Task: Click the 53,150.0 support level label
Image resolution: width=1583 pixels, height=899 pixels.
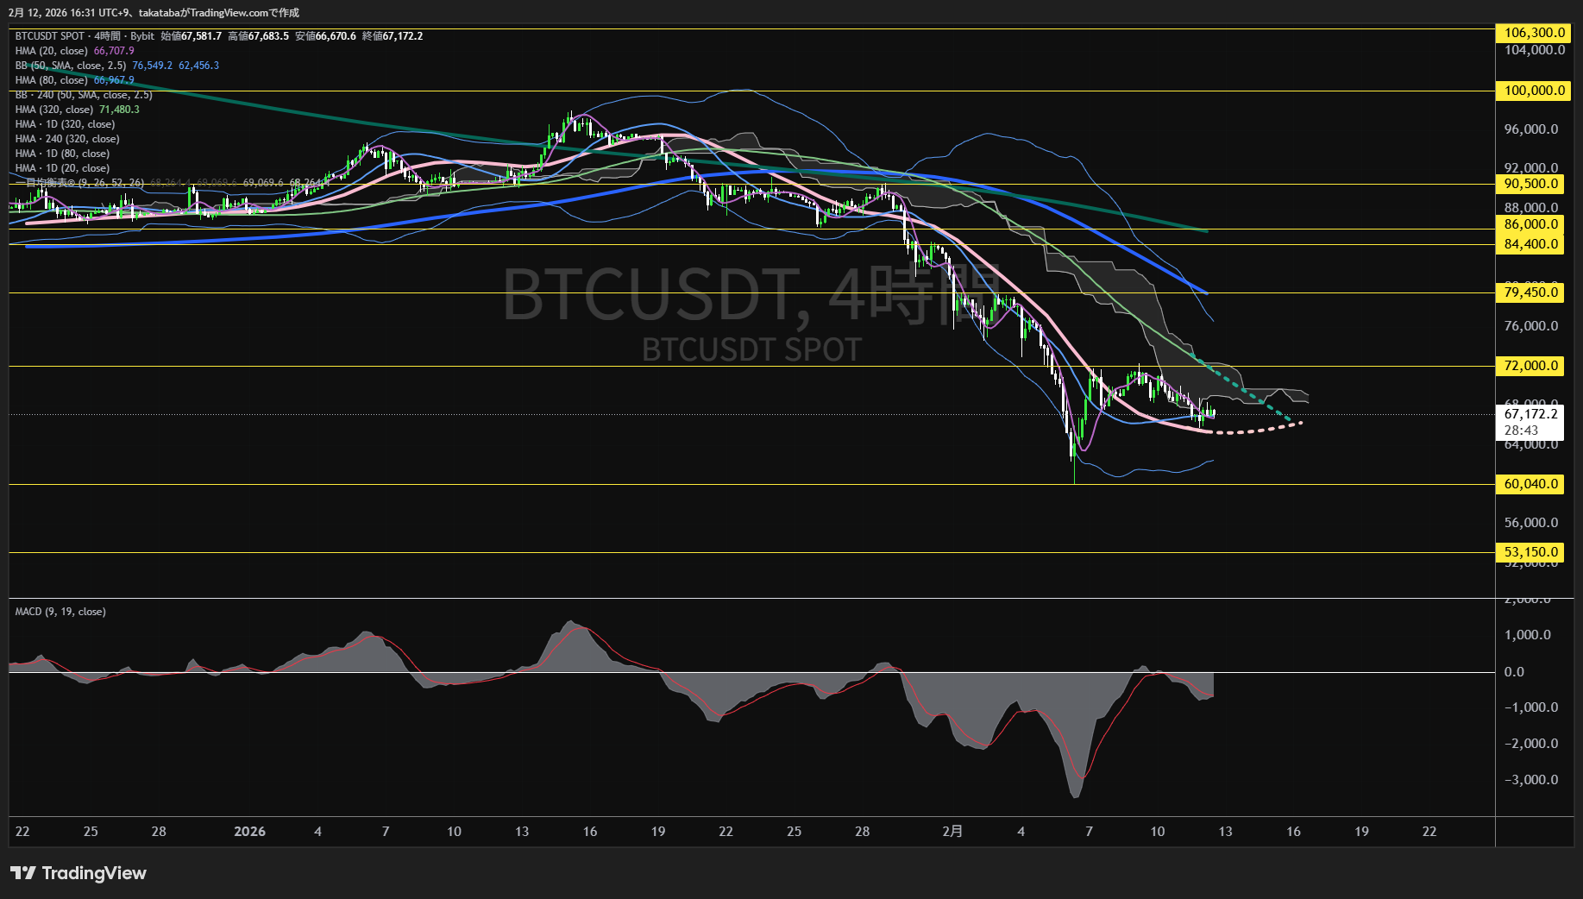Action: 1530,551
